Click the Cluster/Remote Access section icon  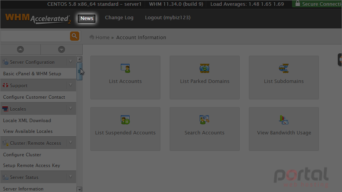coord(5,143)
